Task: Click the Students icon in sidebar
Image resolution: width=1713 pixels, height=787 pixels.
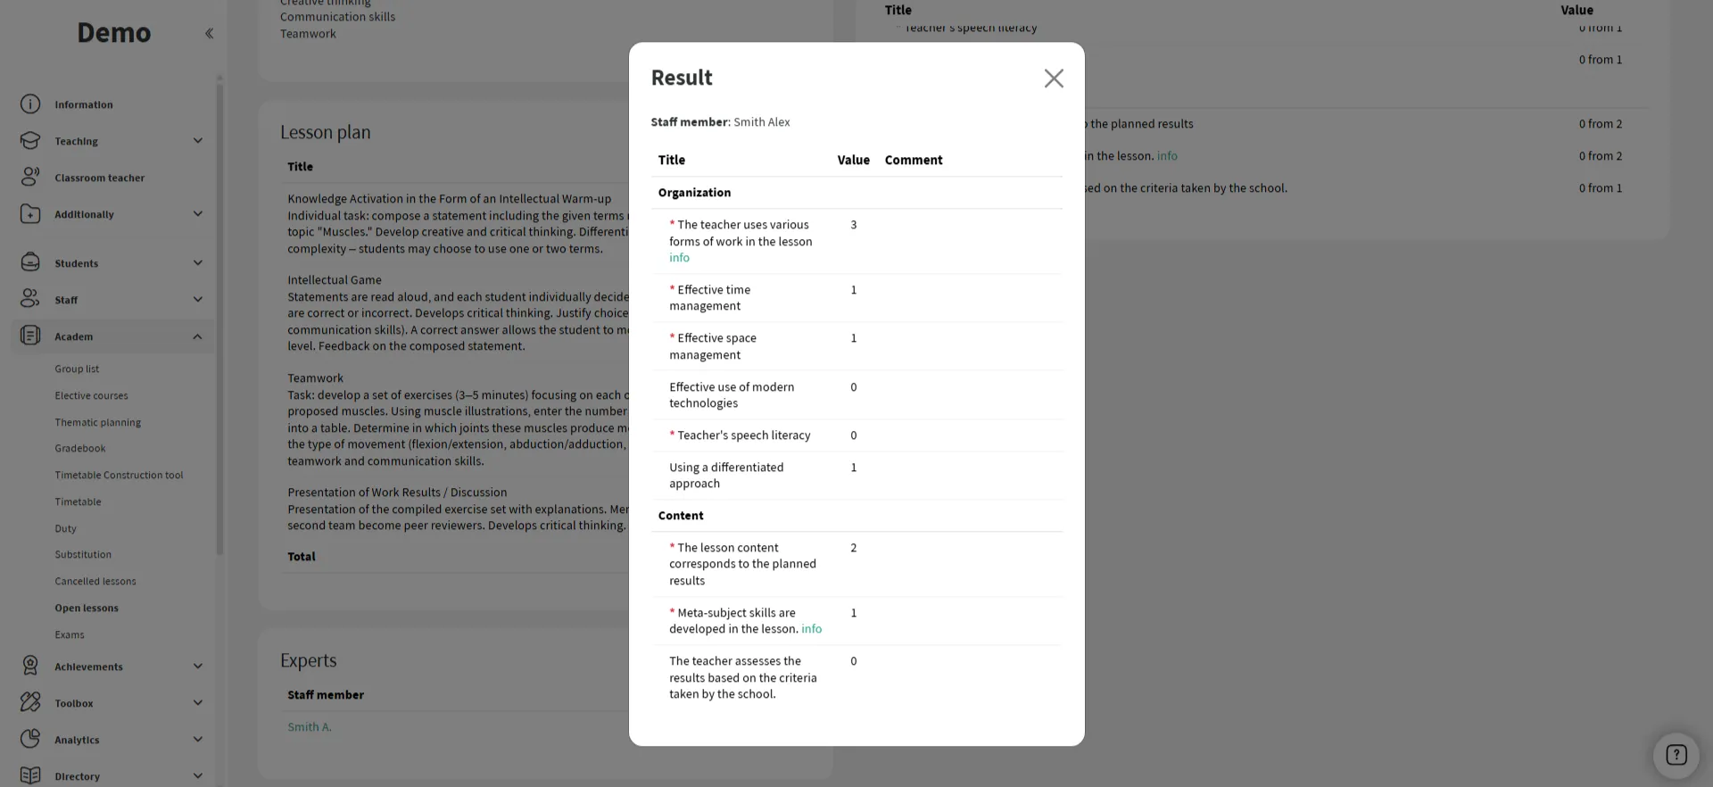Action: (x=30, y=263)
